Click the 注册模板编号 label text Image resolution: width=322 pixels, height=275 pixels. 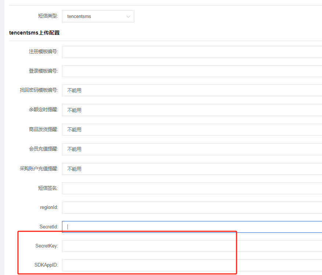coord(43,52)
